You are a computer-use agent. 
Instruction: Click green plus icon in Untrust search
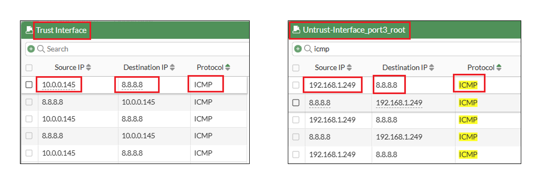click(298, 49)
